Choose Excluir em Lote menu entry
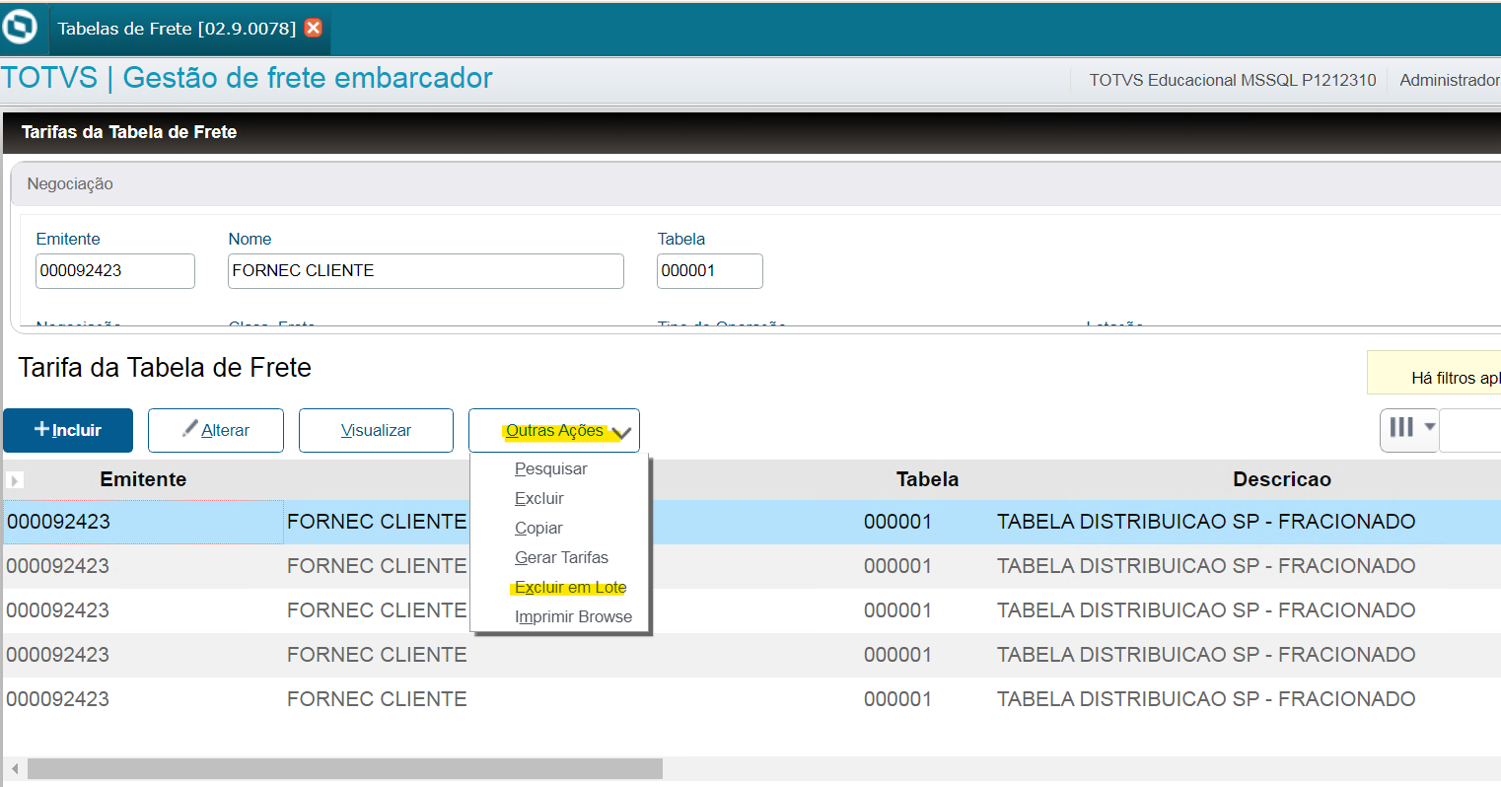The width and height of the screenshot is (1501, 787). click(x=570, y=588)
